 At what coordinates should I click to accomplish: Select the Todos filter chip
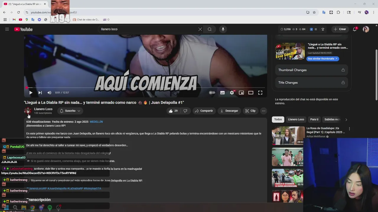[x=278, y=119]
